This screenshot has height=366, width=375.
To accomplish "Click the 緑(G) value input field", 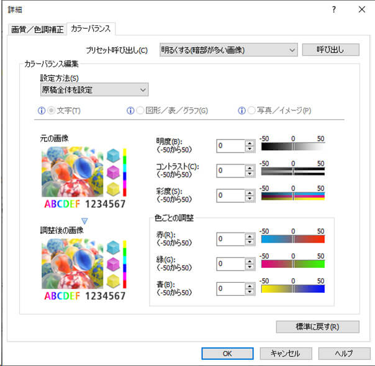I will [x=230, y=264].
